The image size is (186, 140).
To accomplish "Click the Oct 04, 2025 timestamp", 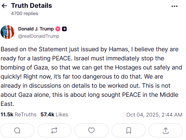I will (154, 115).
